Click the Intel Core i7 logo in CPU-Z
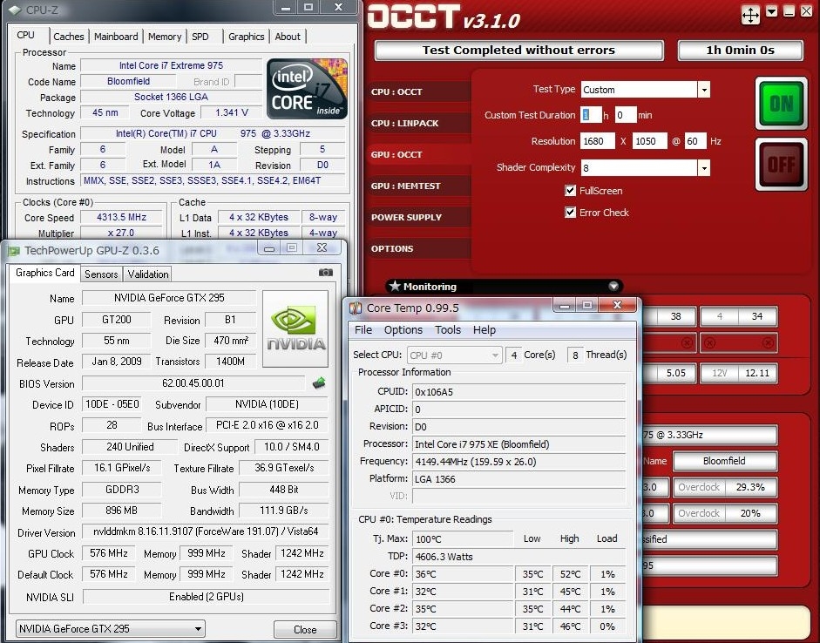The width and height of the screenshot is (820, 643). point(307,89)
